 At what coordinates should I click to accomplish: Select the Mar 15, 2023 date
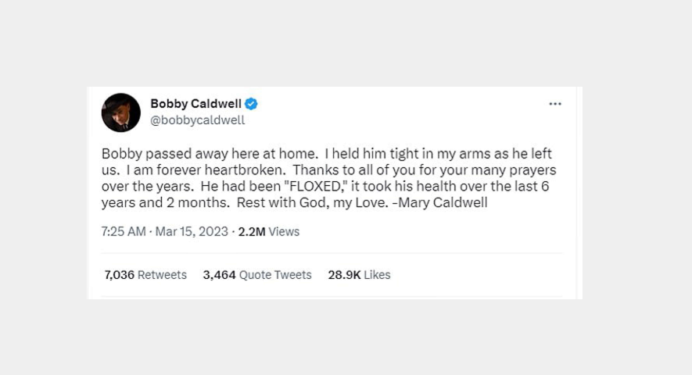tap(192, 231)
